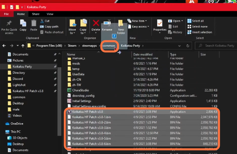Click Paste shortcut command

click(x=52, y=32)
